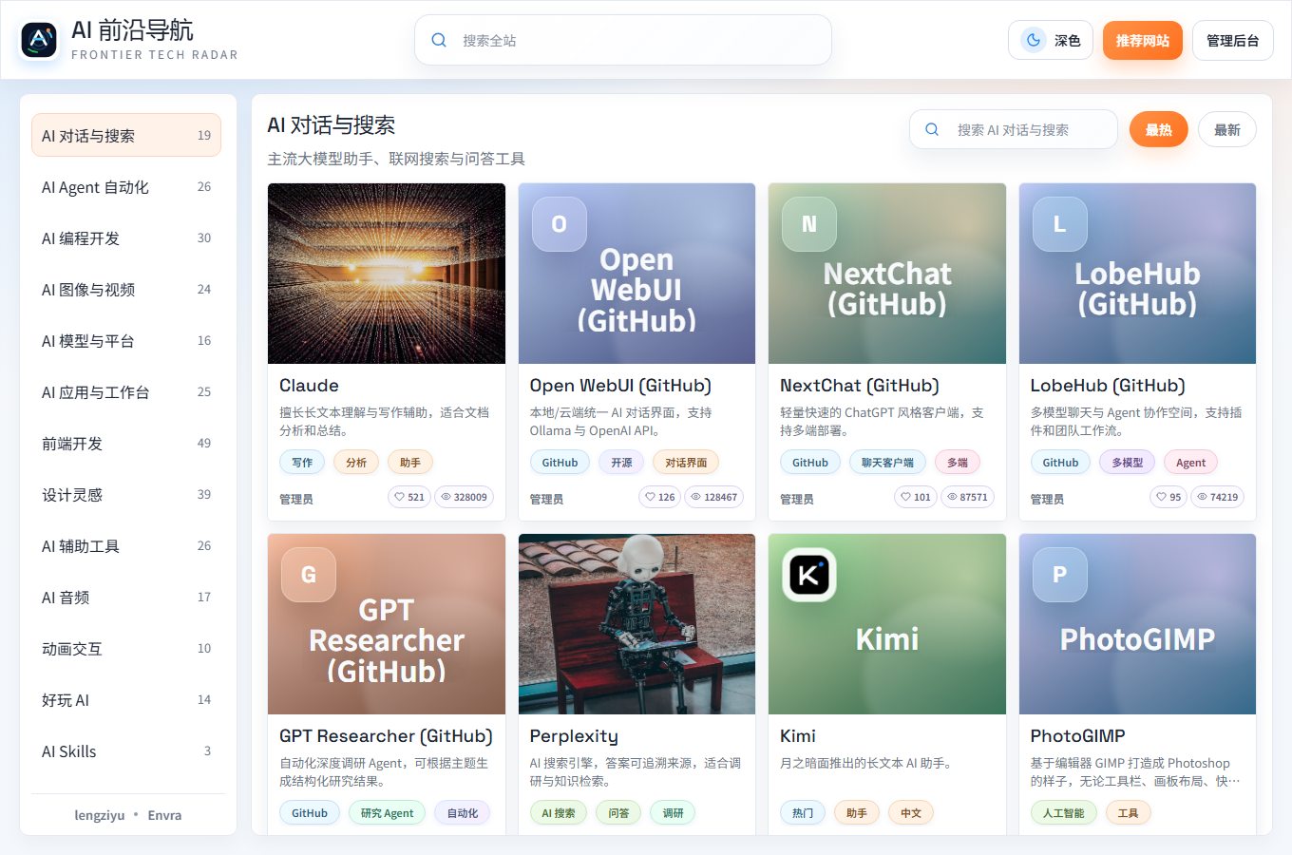Click the 聊天客户端 tag on NextChat
The width and height of the screenshot is (1292, 855).
[x=887, y=463]
